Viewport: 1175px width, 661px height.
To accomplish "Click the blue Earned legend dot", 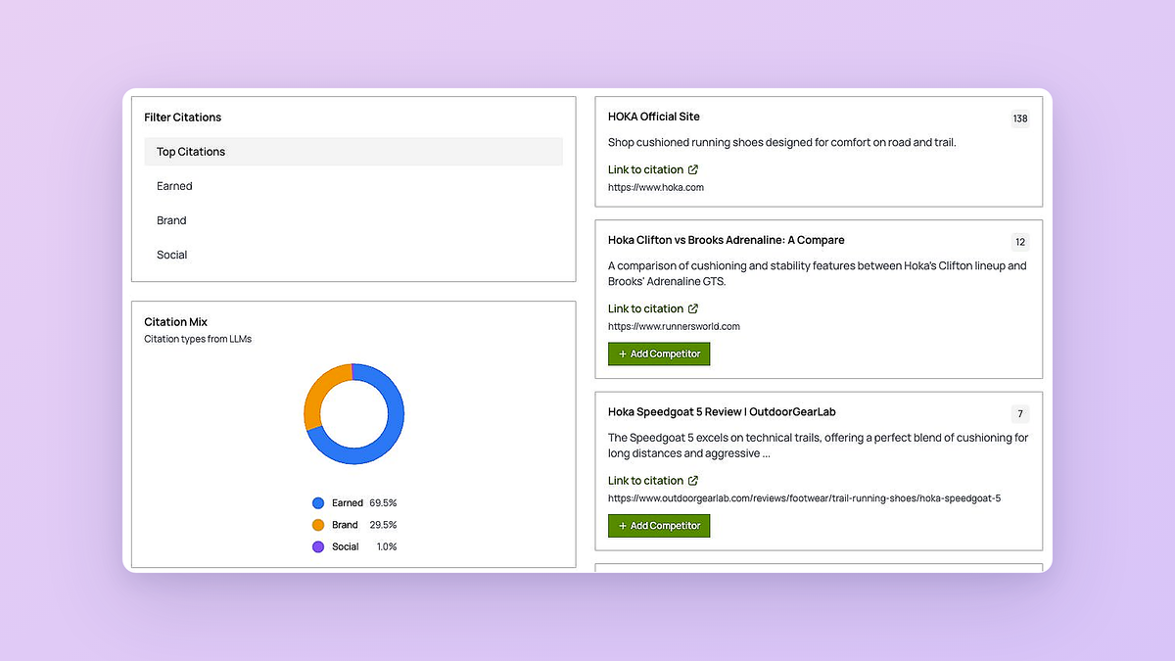I will pyautogui.click(x=318, y=503).
